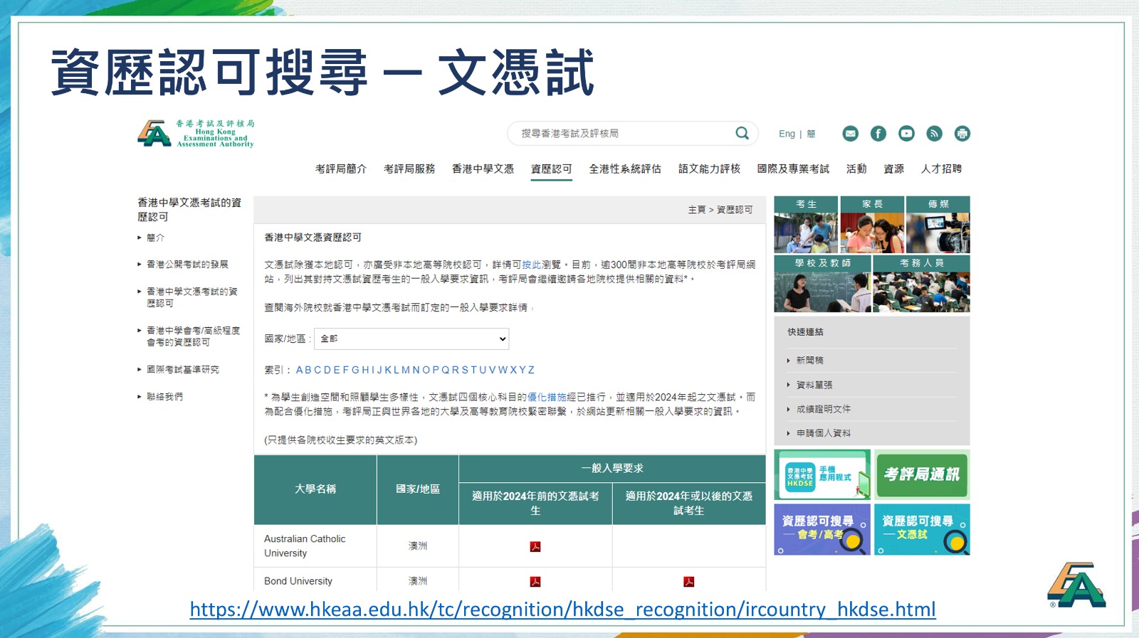This screenshot has width=1139, height=638.
Task: Switch language to Eng
Action: click(787, 134)
